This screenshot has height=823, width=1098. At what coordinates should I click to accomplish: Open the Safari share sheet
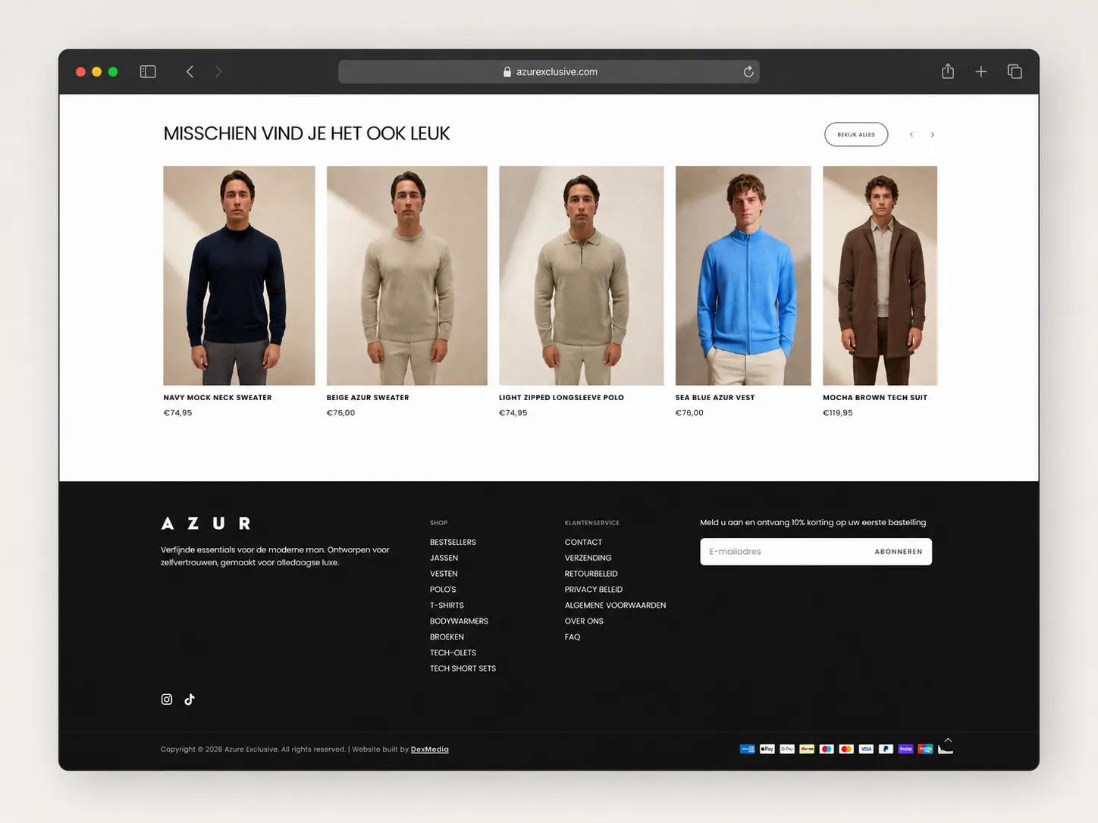948,71
